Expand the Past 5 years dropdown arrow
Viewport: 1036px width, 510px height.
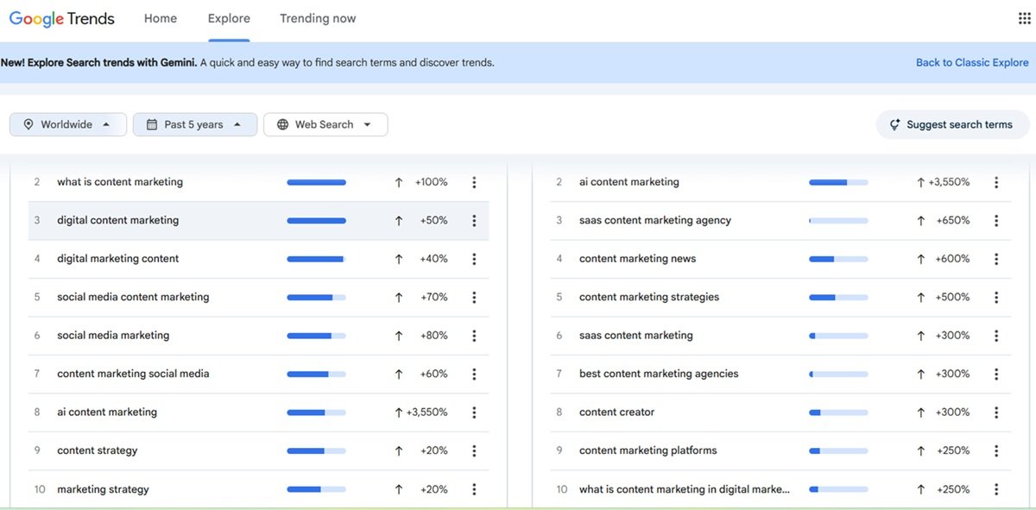(237, 124)
